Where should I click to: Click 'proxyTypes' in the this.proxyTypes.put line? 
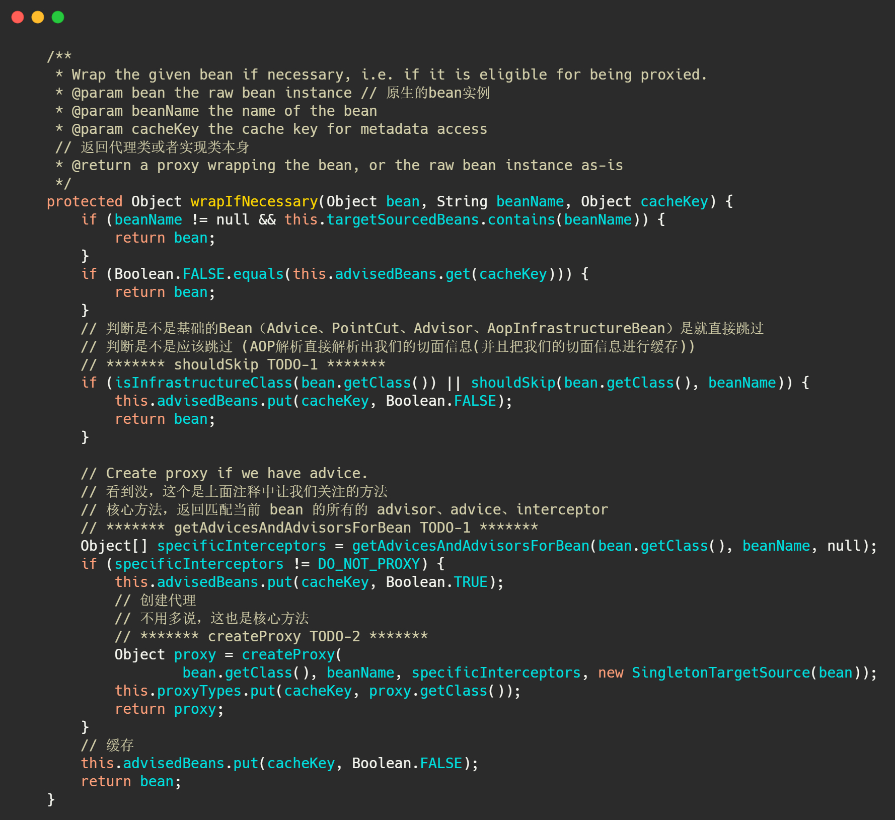(199, 691)
